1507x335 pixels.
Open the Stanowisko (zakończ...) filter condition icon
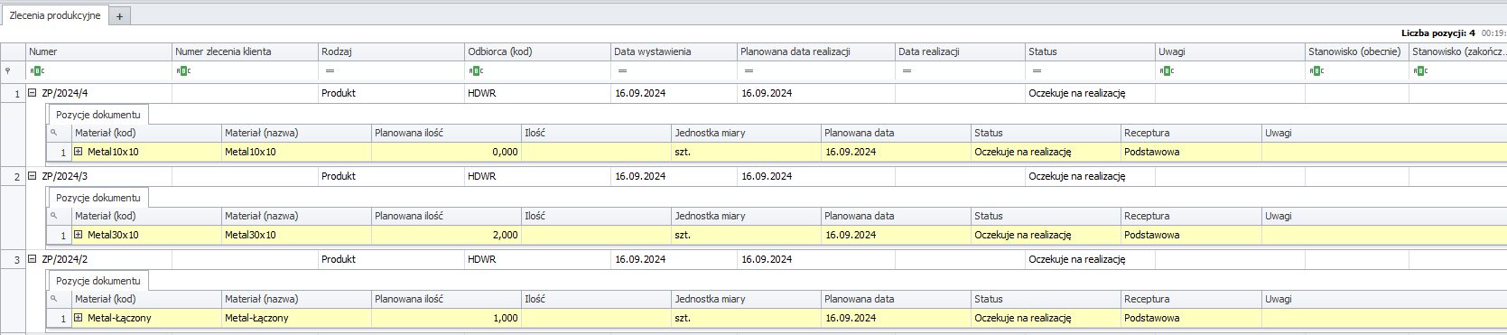1420,70
